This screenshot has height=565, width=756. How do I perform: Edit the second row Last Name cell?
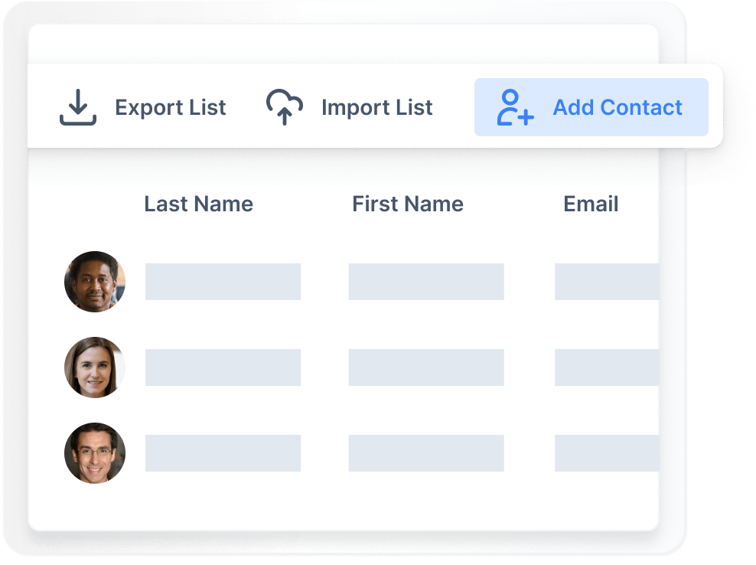coord(223,367)
